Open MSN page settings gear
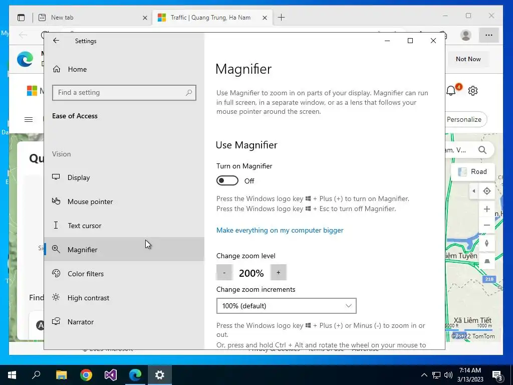The image size is (513, 385). click(x=473, y=91)
